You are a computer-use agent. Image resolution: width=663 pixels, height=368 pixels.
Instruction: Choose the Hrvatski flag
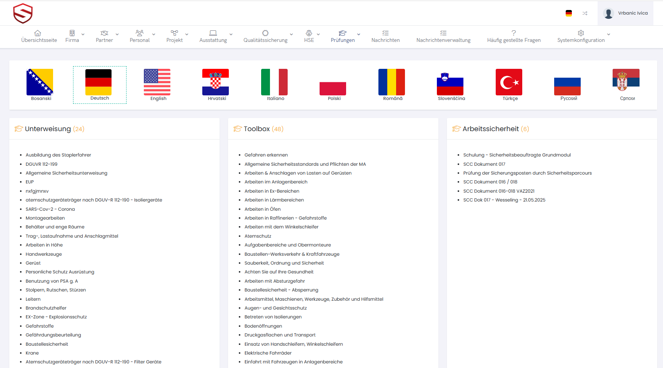pos(215,82)
